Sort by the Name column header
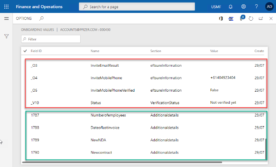This screenshot has height=167, width=276. tap(95, 51)
